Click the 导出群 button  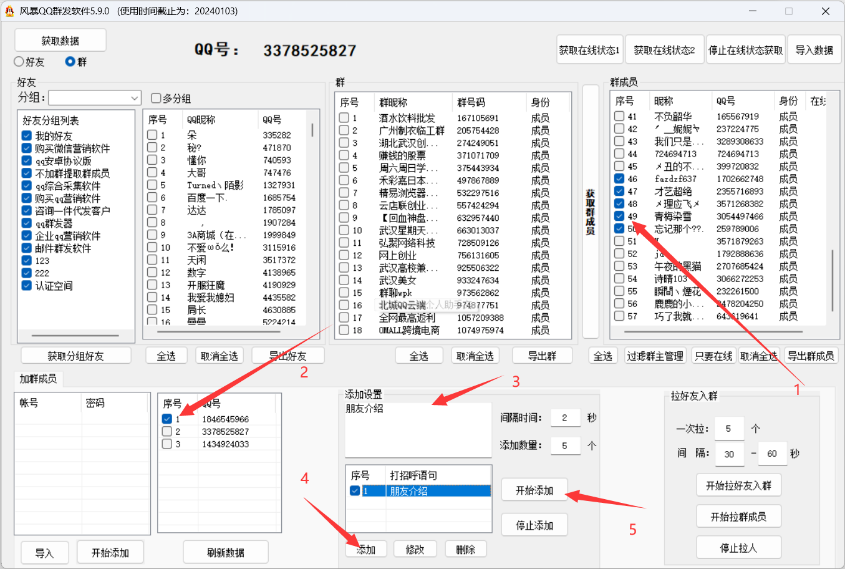point(543,356)
